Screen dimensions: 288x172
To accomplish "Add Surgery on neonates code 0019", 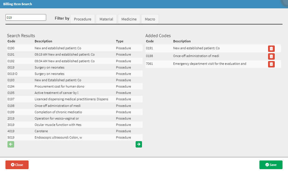I will coord(74,67).
